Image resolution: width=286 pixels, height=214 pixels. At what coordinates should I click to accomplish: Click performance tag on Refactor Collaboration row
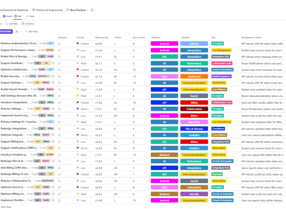click(x=47, y=181)
